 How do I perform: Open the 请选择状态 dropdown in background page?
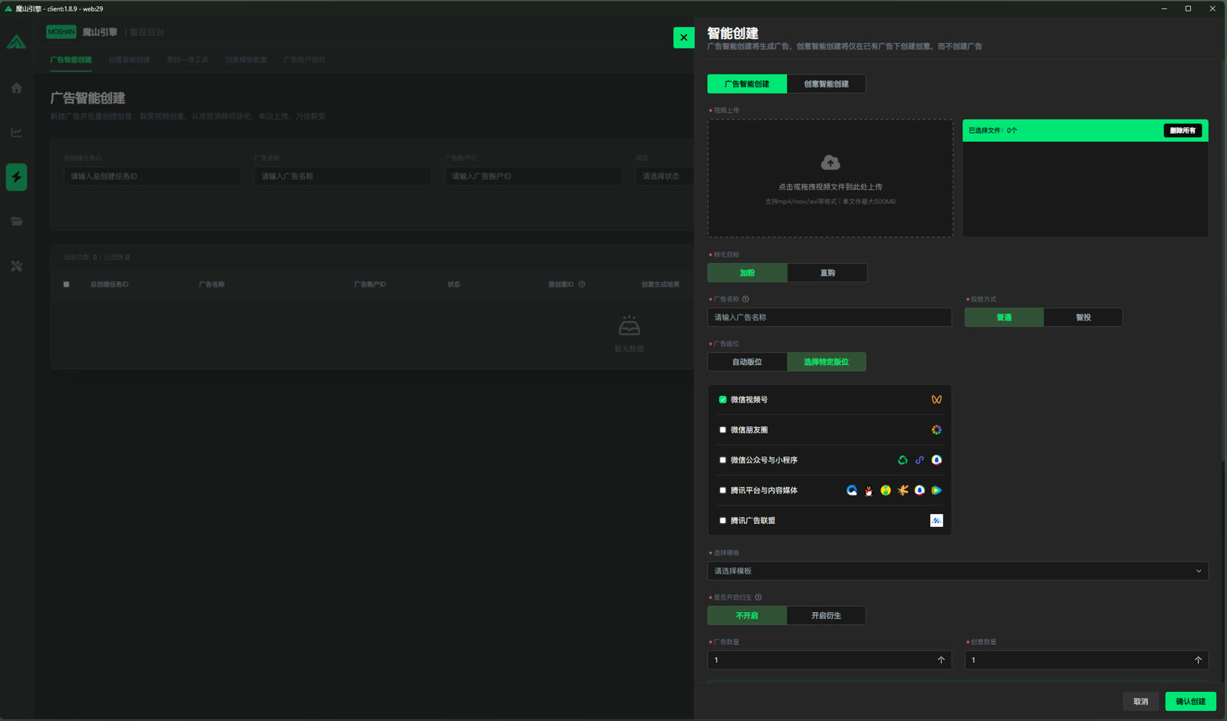coord(664,176)
